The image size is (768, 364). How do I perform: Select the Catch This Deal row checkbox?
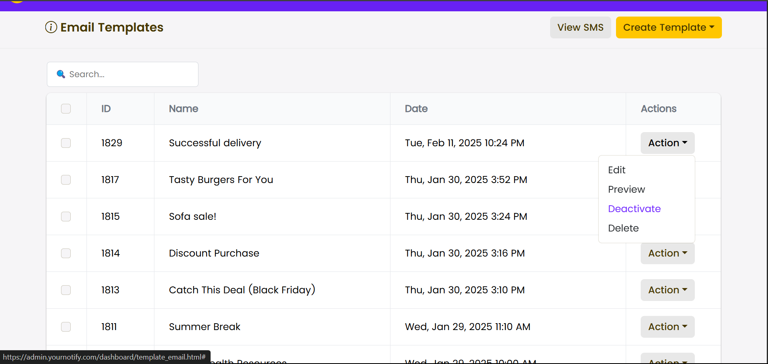point(66,290)
